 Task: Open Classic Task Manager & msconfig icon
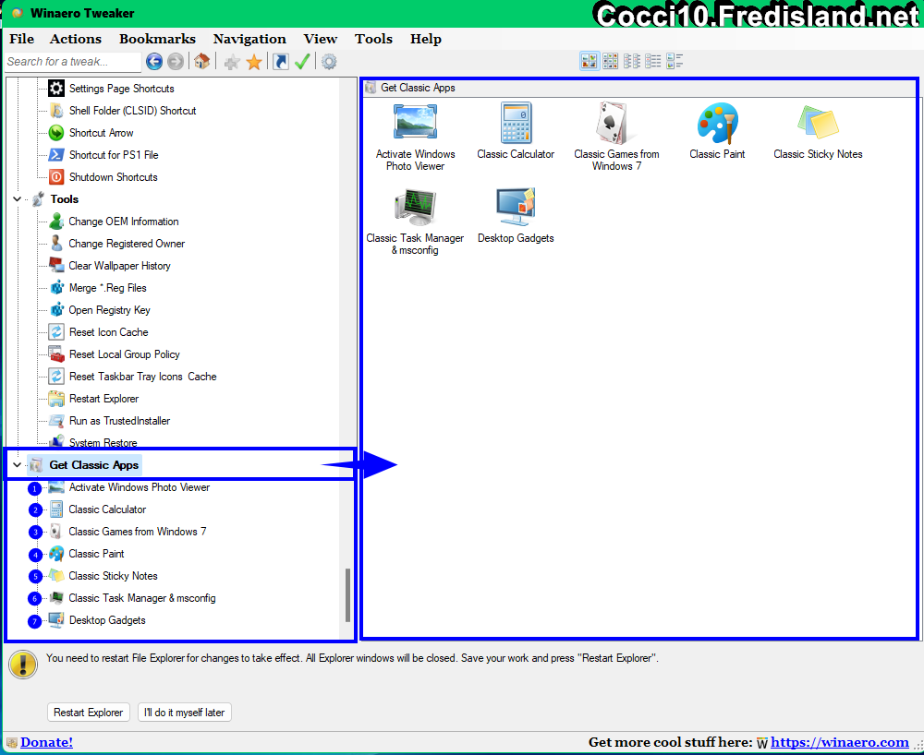415,207
